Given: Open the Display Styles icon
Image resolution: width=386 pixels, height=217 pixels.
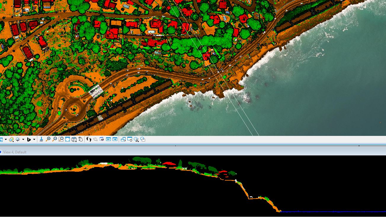Looking at the screenshot, I should (x=11, y=139).
